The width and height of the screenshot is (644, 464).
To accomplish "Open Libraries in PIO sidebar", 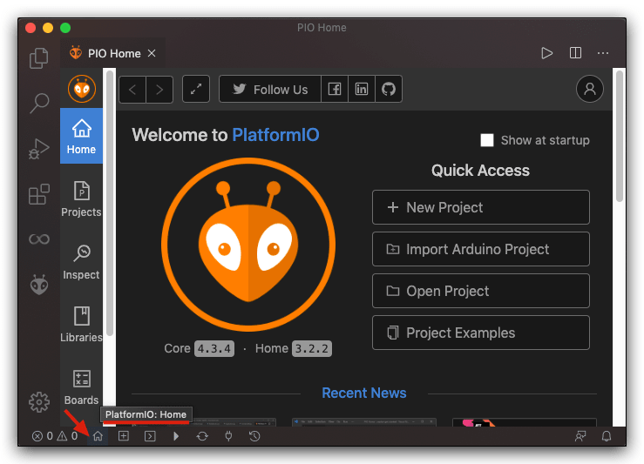I will (81, 324).
